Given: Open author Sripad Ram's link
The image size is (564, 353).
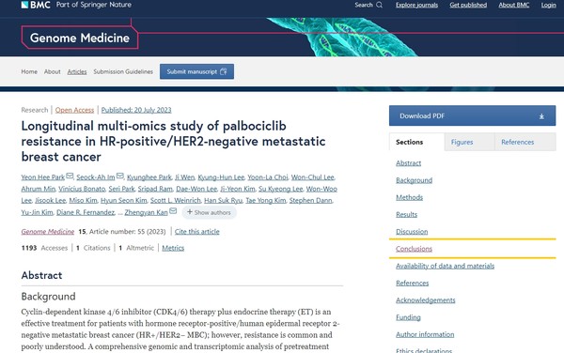Looking at the screenshot, I should (155, 189).
